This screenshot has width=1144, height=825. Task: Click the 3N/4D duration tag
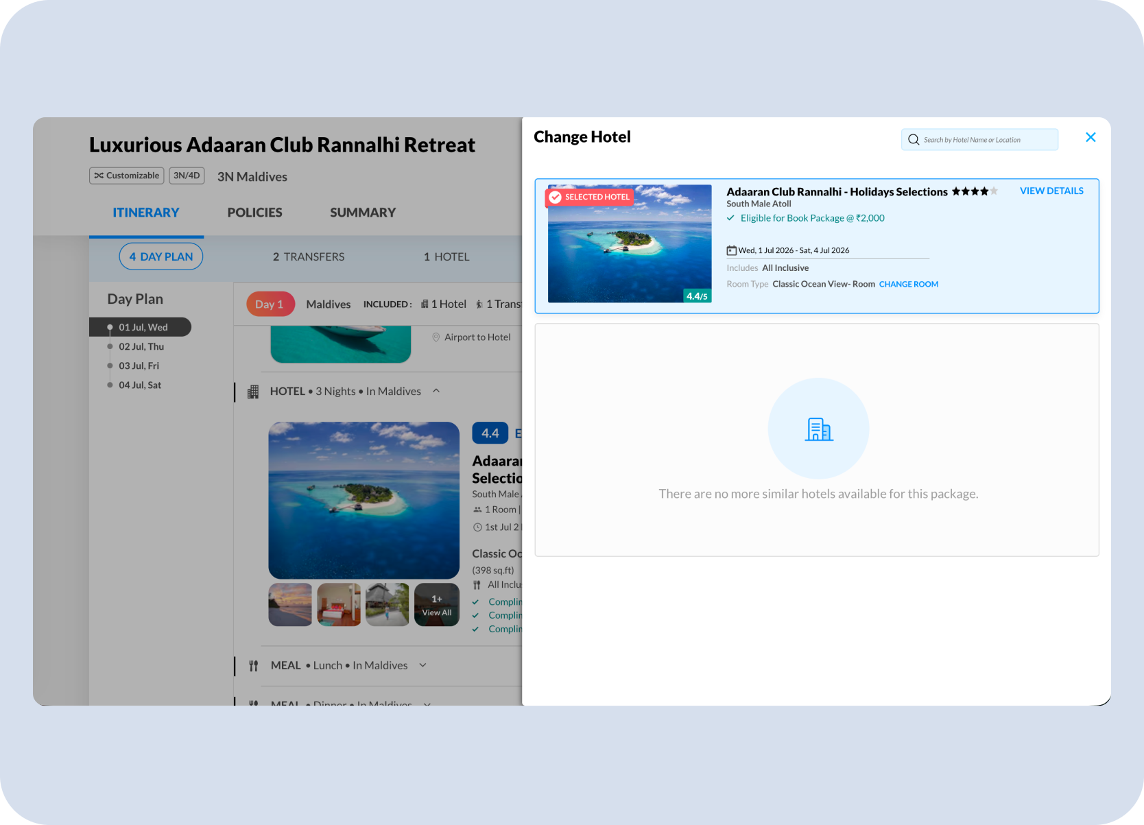tap(187, 176)
